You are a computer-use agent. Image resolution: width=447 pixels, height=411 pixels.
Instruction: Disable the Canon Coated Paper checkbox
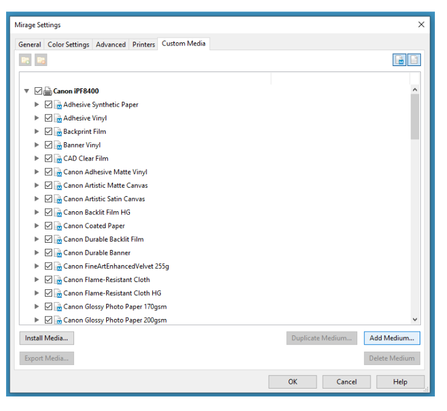(49, 226)
